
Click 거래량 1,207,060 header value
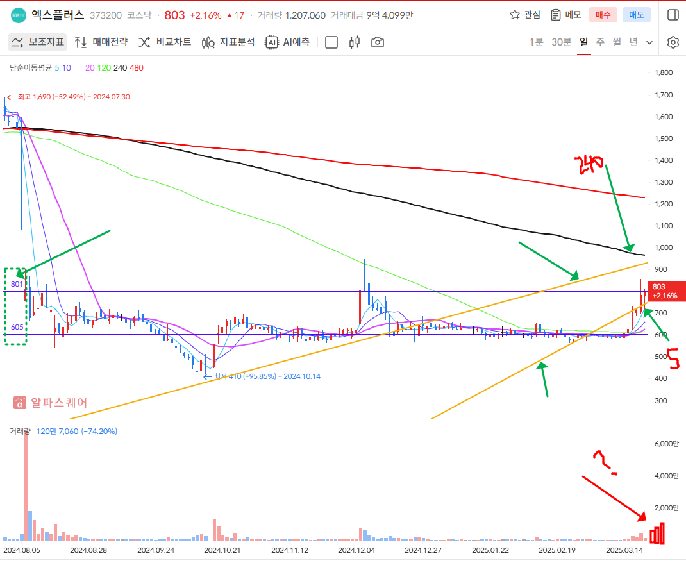click(291, 15)
